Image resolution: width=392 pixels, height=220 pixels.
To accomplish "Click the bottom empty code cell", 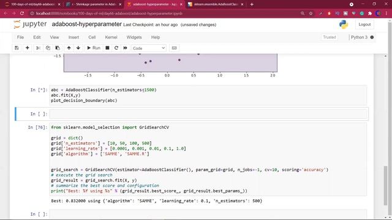I will click(x=208, y=214).
